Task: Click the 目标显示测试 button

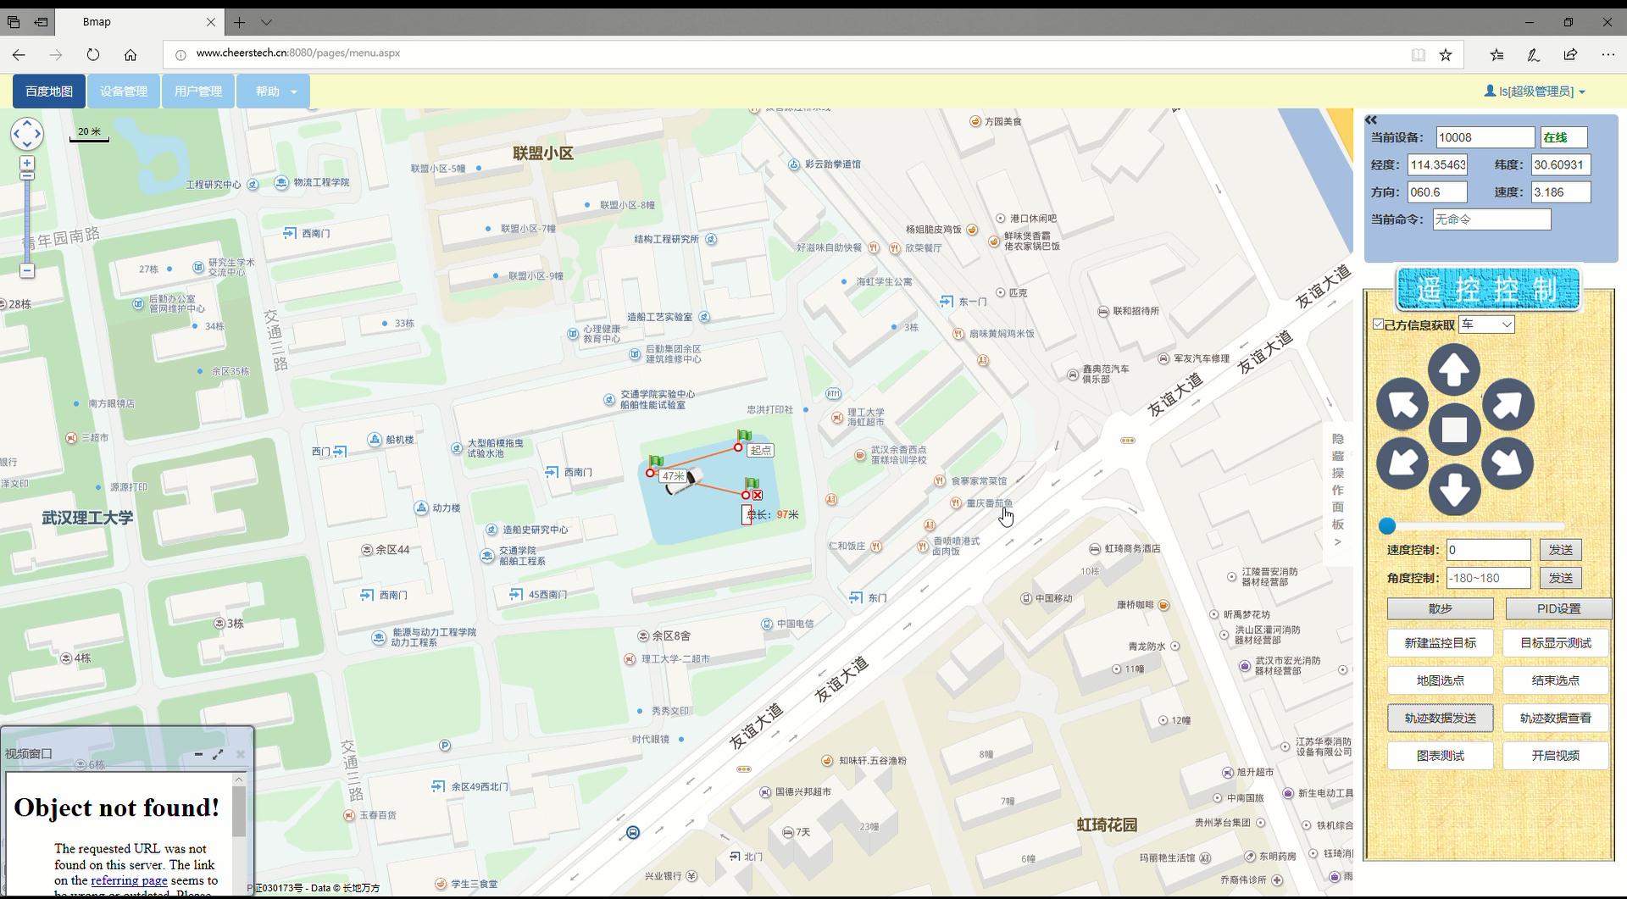Action: pyautogui.click(x=1555, y=643)
